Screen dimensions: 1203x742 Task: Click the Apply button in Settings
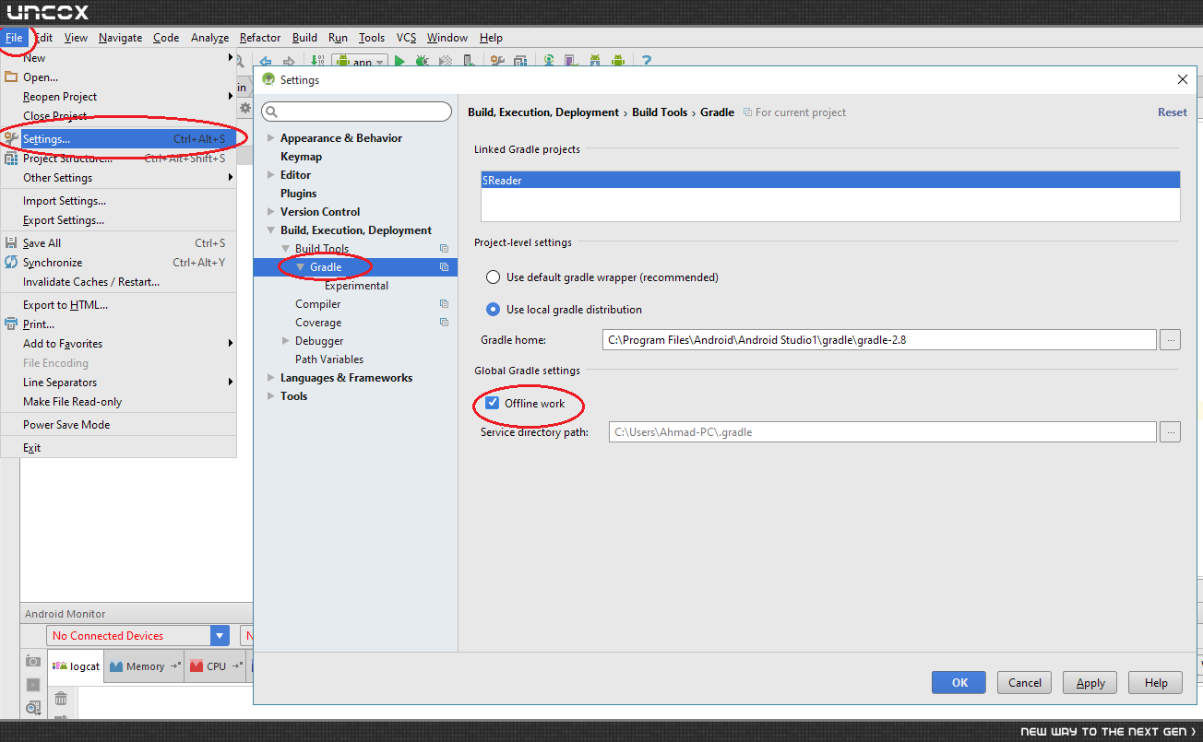tap(1090, 683)
